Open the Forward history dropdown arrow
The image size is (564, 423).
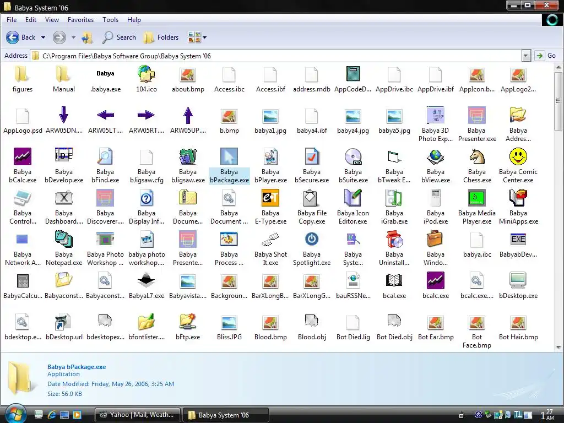(73, 37)
